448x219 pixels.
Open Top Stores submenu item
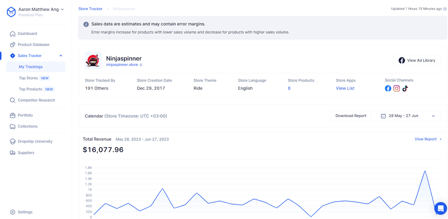28,78
